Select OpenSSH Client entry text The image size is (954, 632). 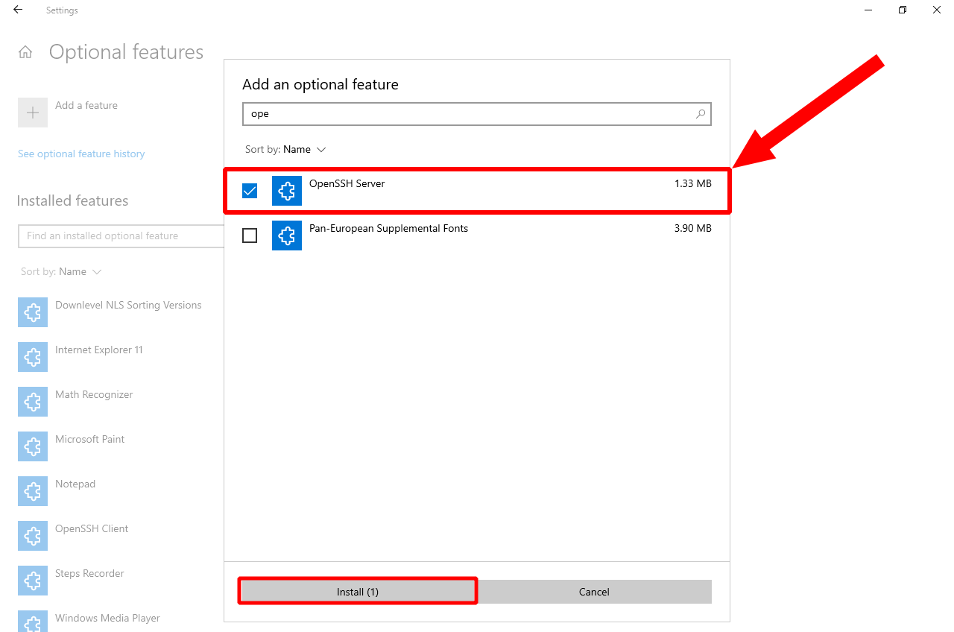click(x=92, y=528)
